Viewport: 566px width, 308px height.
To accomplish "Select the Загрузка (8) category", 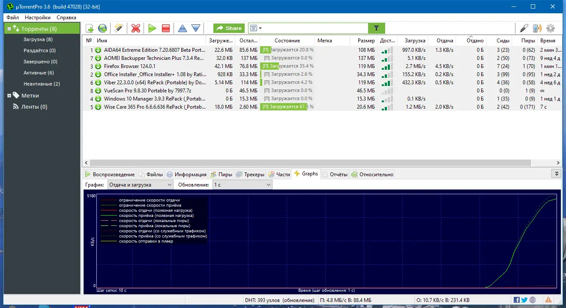I will pos(38,39).
